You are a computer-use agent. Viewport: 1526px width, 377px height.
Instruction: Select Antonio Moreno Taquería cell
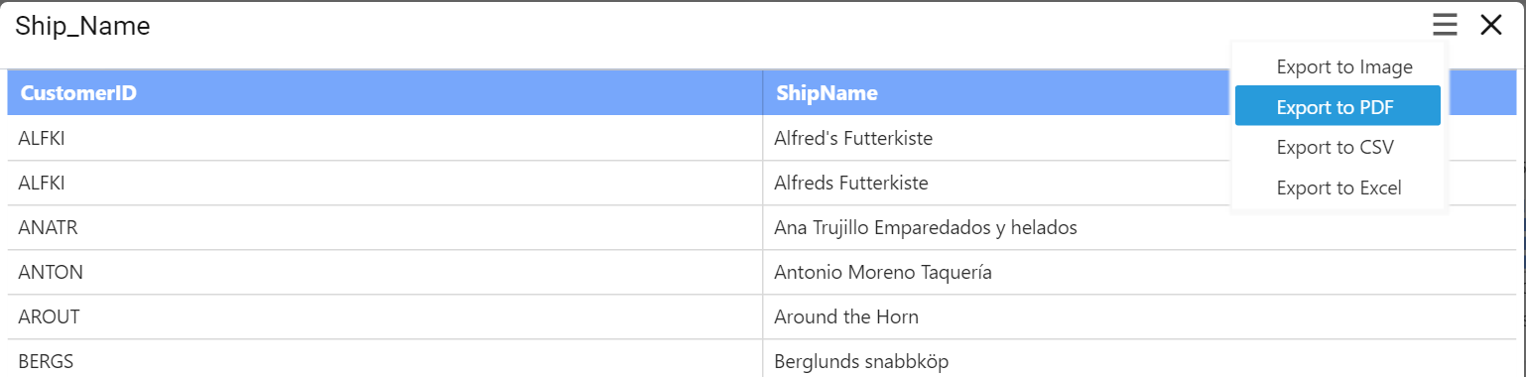click(1140, 273)
